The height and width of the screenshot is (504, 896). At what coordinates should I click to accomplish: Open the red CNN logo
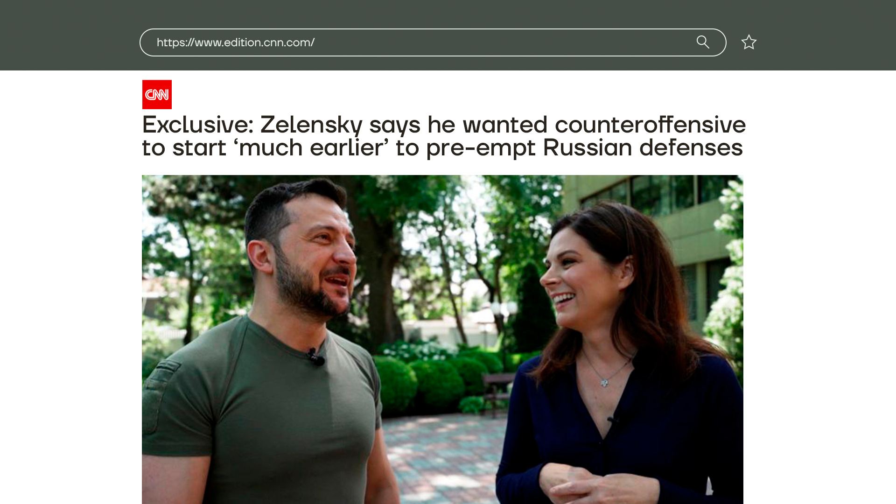click(157, 94)
